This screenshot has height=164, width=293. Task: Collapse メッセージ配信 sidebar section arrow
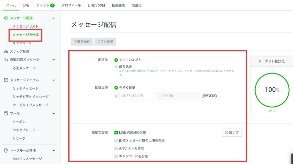point(54,18)
